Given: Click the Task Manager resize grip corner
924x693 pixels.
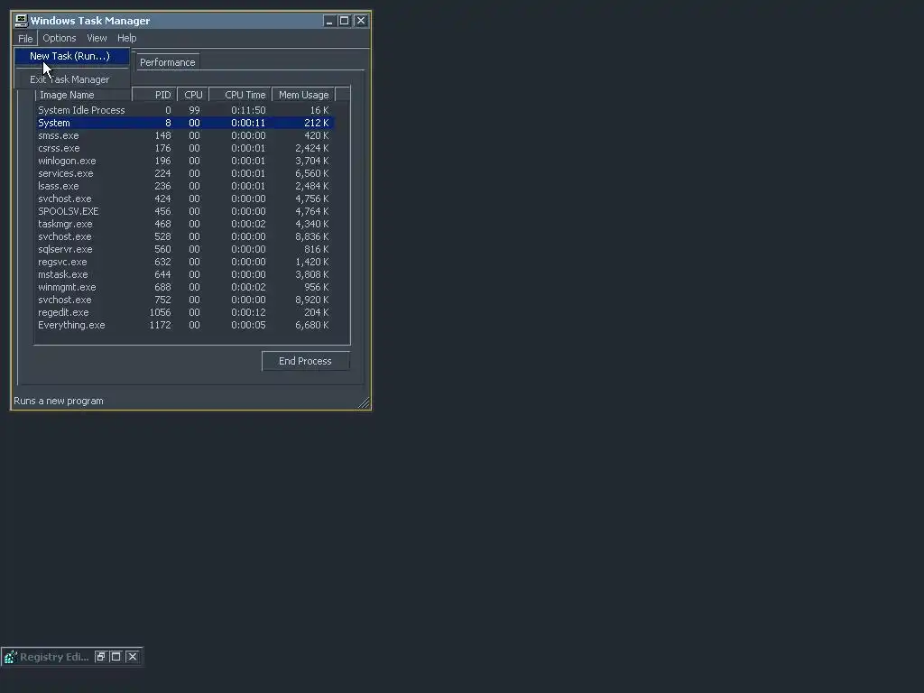Looking at the screenshot, I should pos(364,402).
